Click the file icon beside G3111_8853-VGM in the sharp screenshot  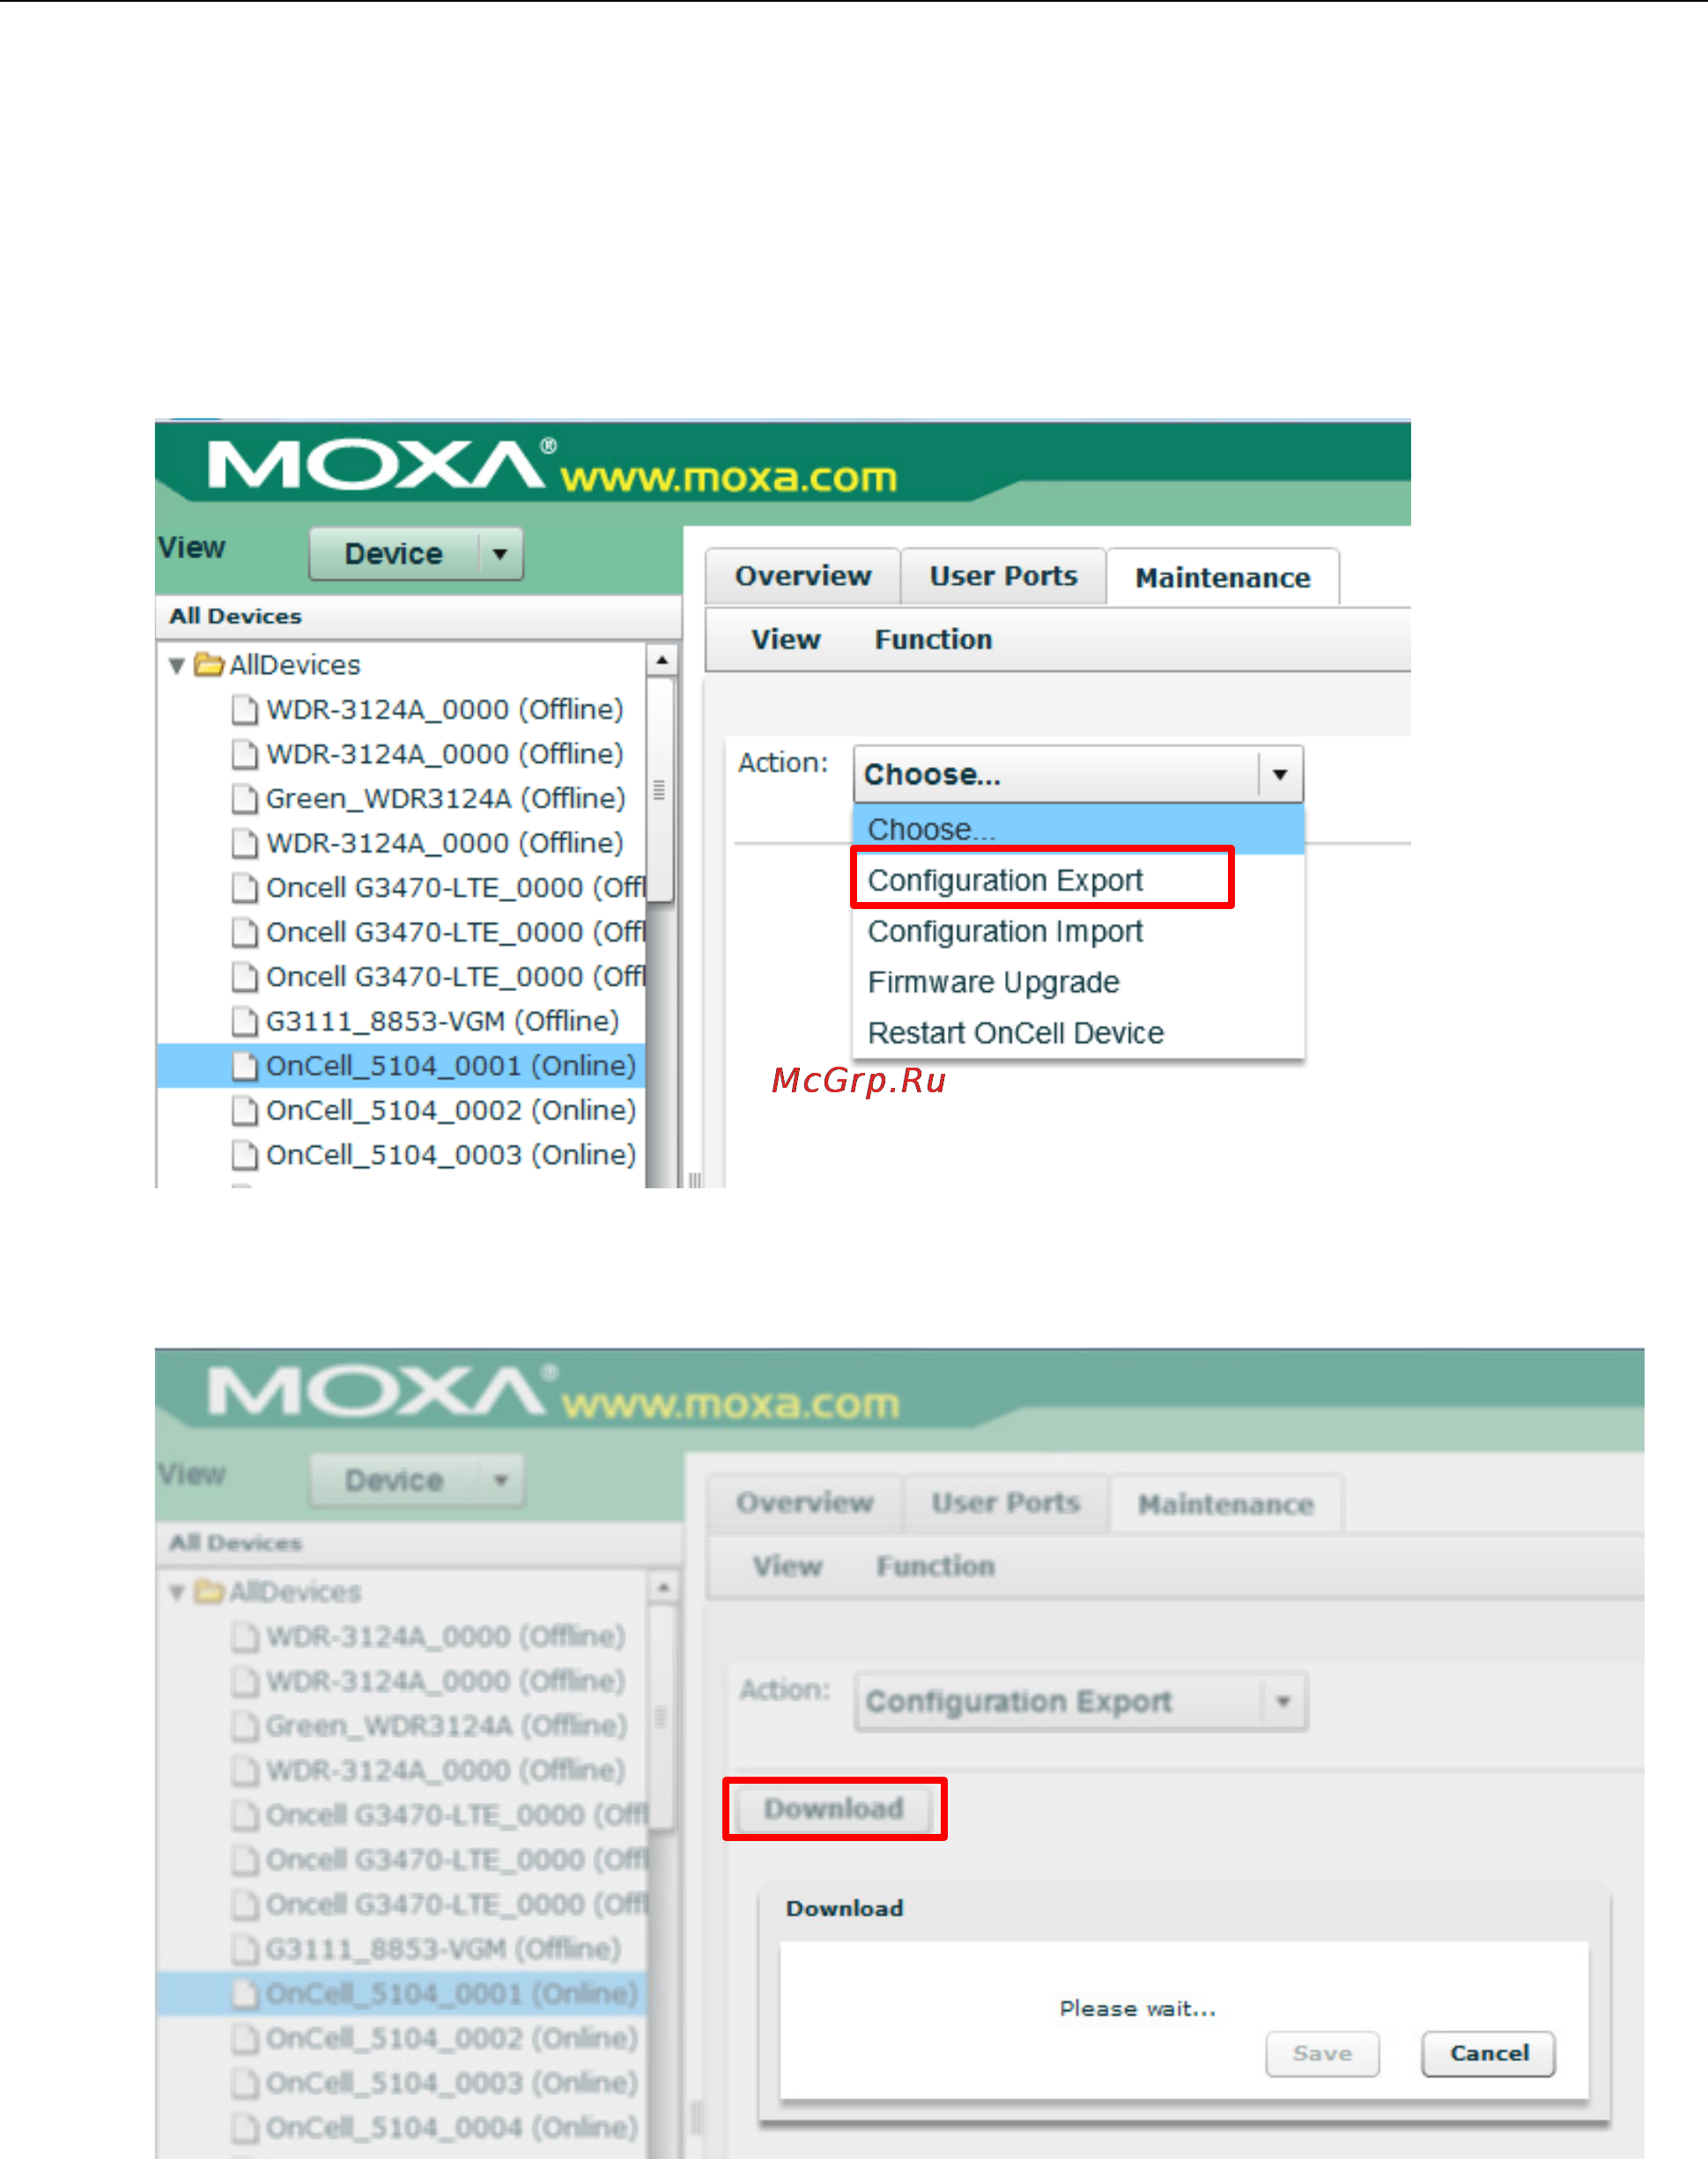[244, 1022]
